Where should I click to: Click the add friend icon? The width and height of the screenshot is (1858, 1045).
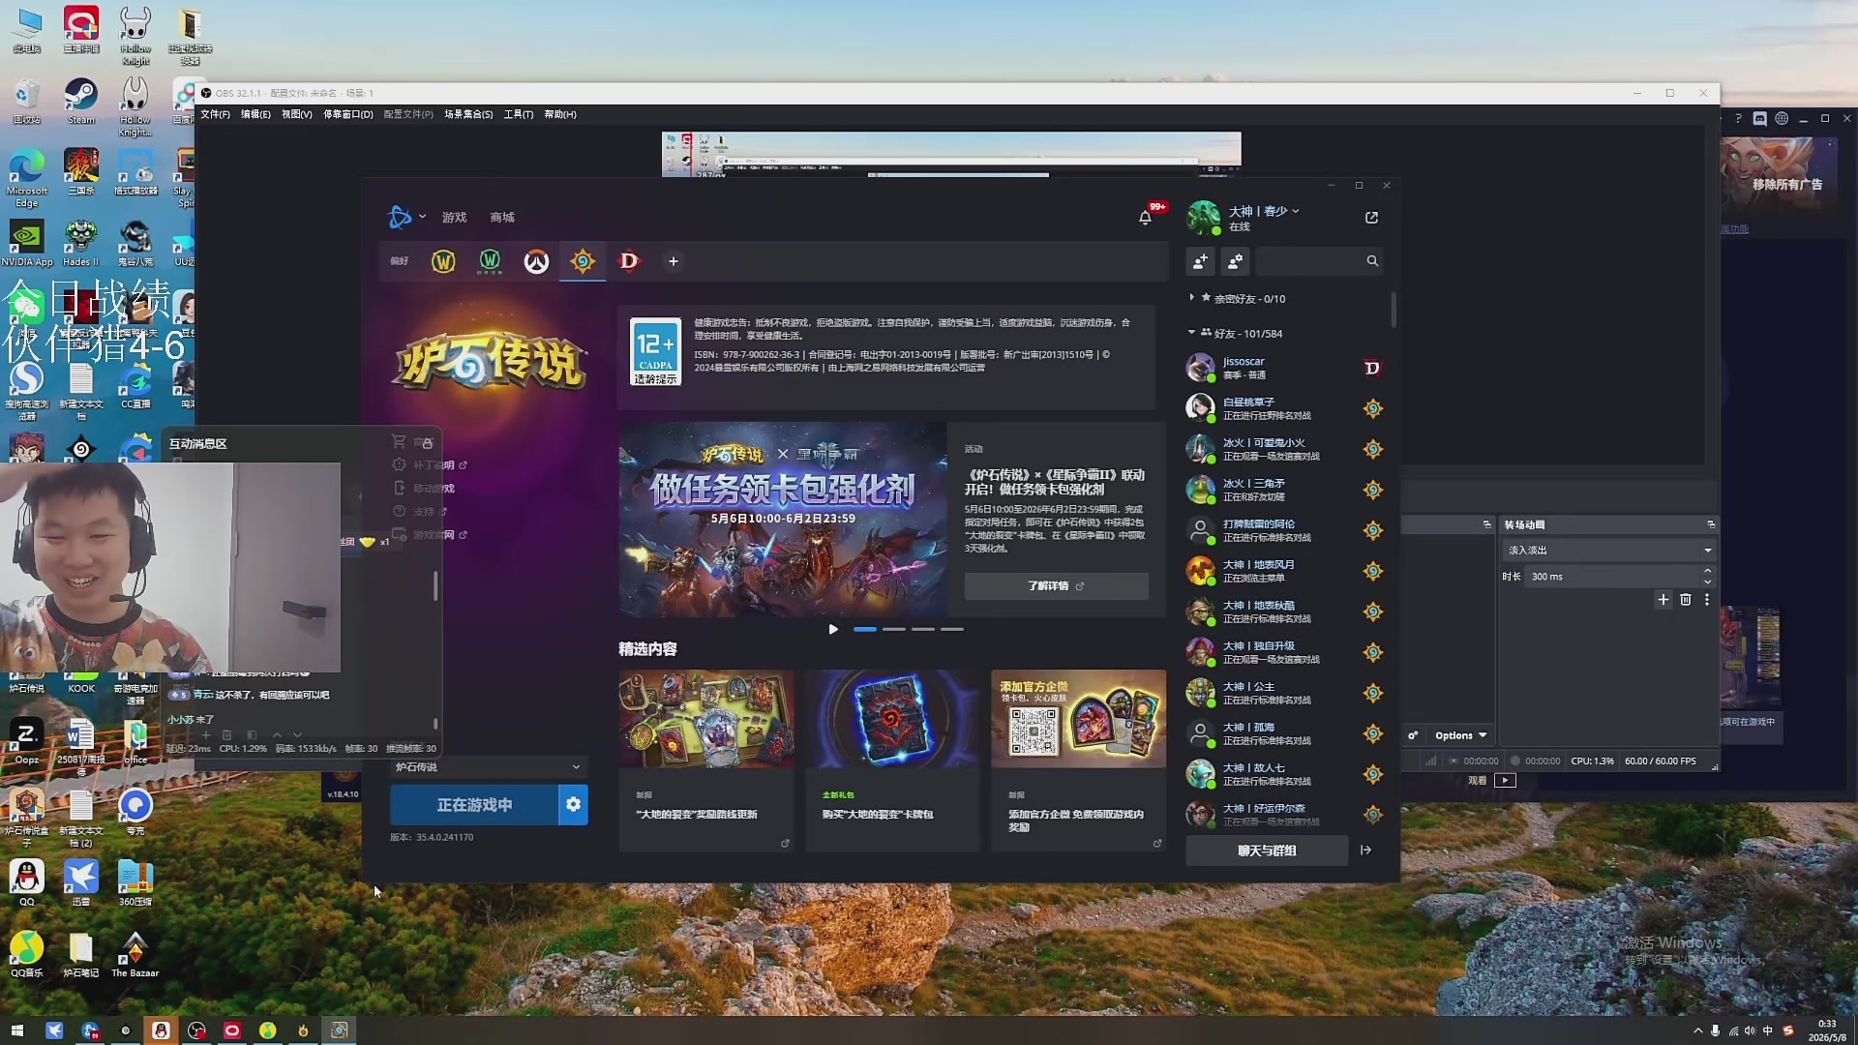point(1200,261)
